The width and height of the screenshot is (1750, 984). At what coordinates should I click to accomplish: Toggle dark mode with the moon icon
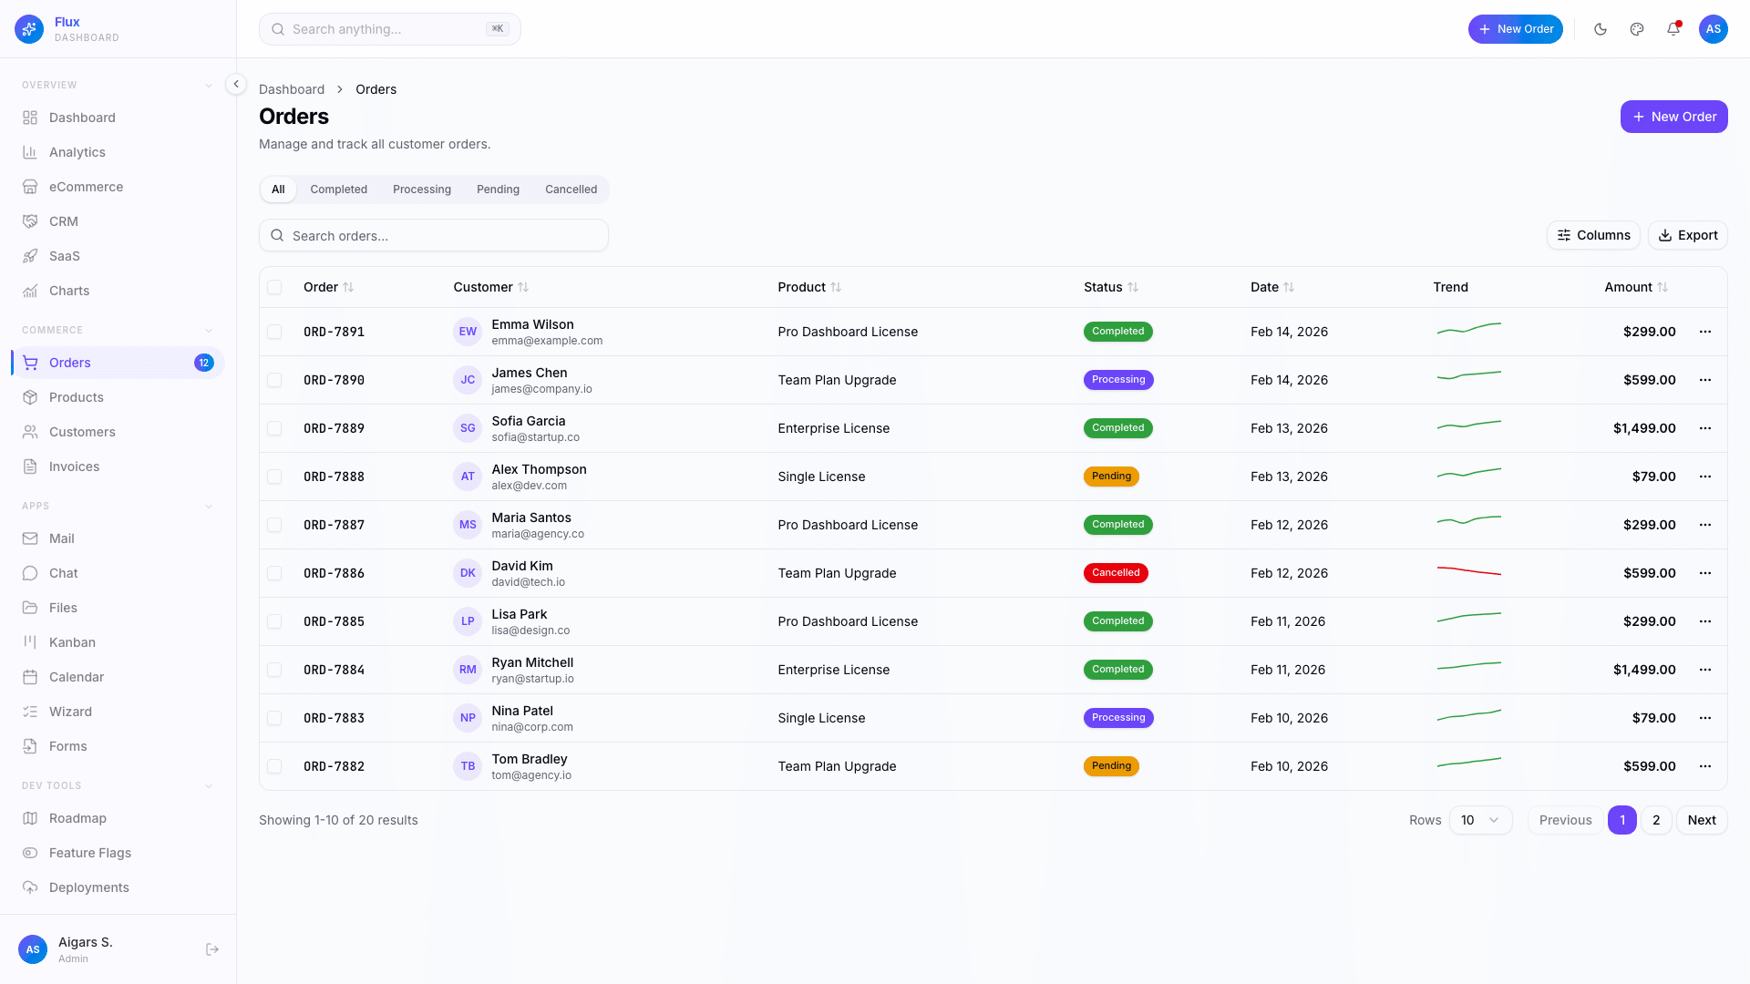tap(1600, 29)
